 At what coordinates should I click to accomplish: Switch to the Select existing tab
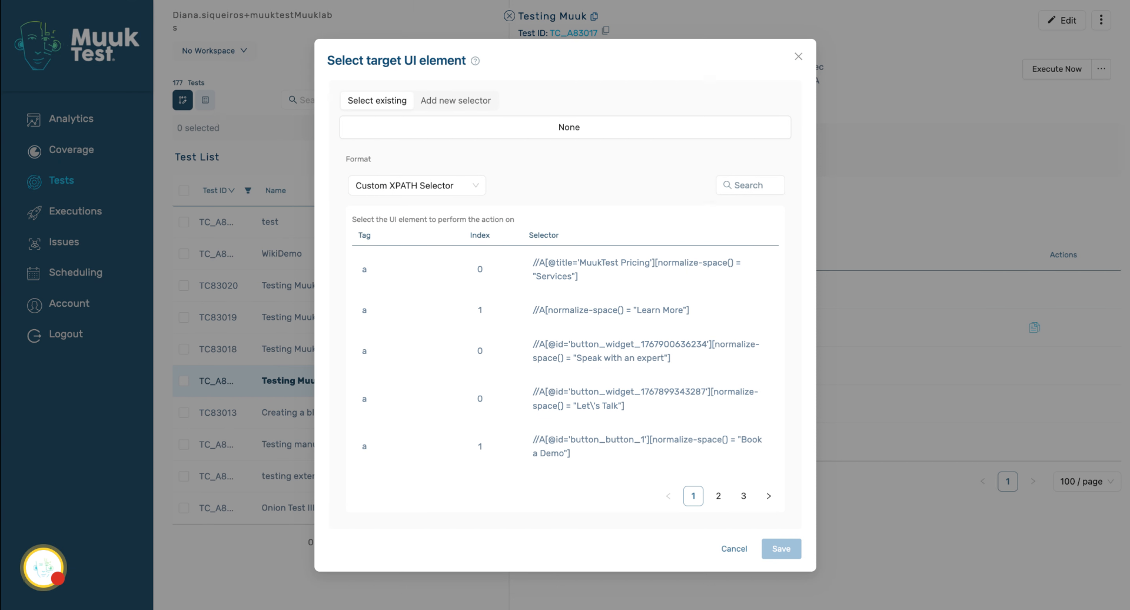377,101
